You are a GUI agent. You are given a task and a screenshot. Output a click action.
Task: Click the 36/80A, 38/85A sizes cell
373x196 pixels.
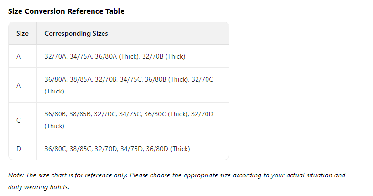[x=133, y=85]
